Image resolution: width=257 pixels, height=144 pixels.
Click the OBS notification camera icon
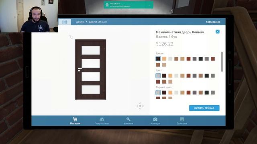coord(107,5)
